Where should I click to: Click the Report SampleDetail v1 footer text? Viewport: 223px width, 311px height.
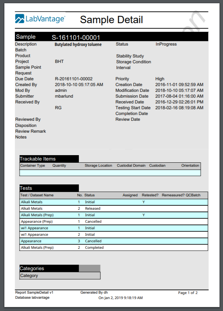coord(34,292)
